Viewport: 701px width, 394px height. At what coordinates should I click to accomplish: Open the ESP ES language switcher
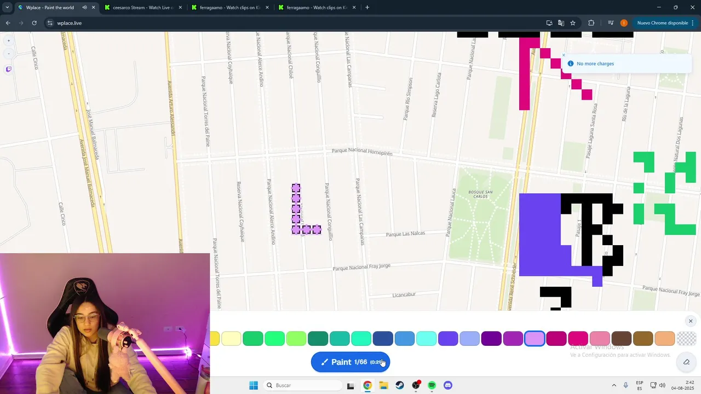[640, 385]
